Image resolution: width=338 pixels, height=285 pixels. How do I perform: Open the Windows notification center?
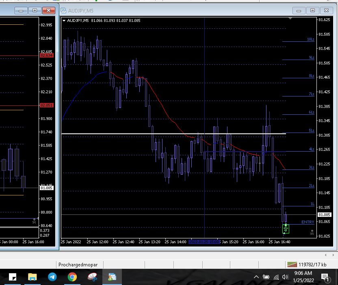pyautogui.click(x=325, y=277)
